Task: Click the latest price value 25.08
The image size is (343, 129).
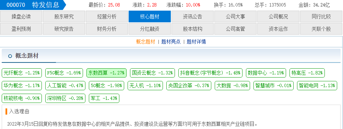Action: (x=114, y=5)
